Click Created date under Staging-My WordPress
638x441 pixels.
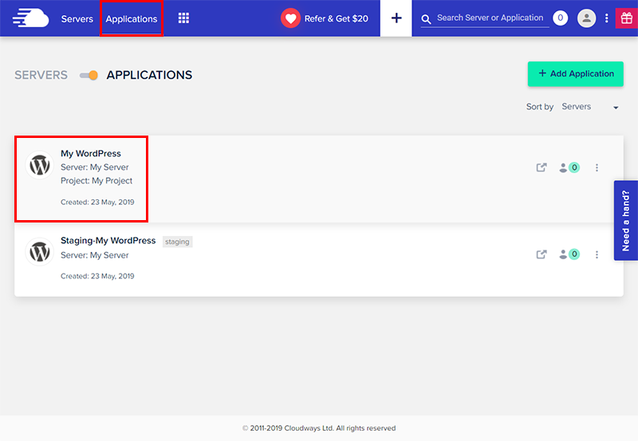[x=97, y=276]
